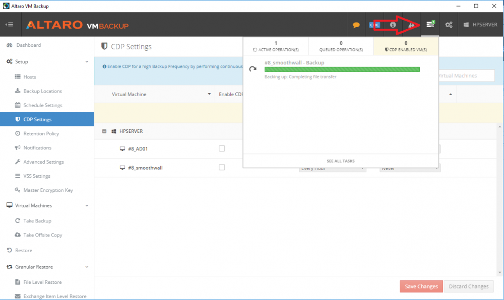Open the tasks list icon with badge
Screen dimensions: 504x300
pyautogui.click(x=430, y=24)
